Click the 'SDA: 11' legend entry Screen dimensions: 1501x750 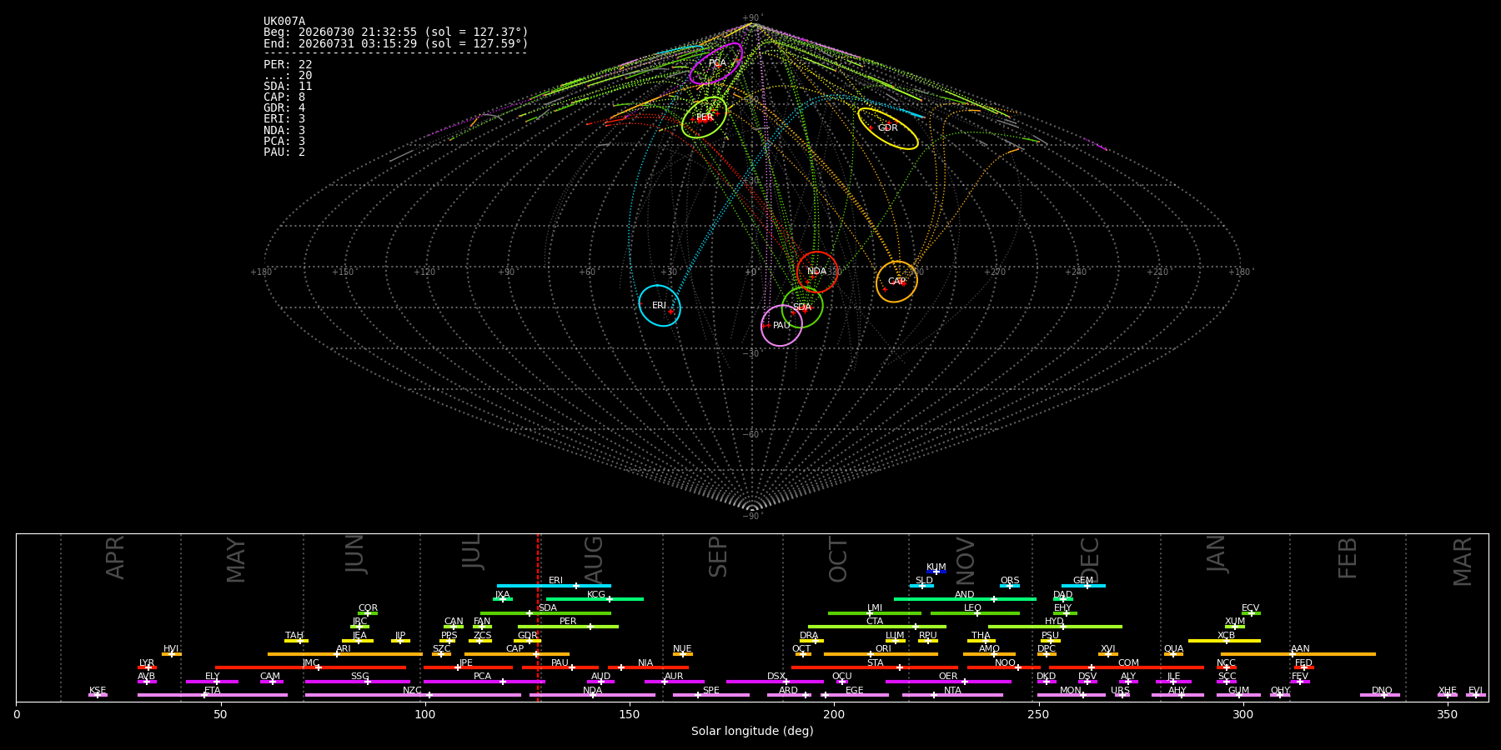288,86
